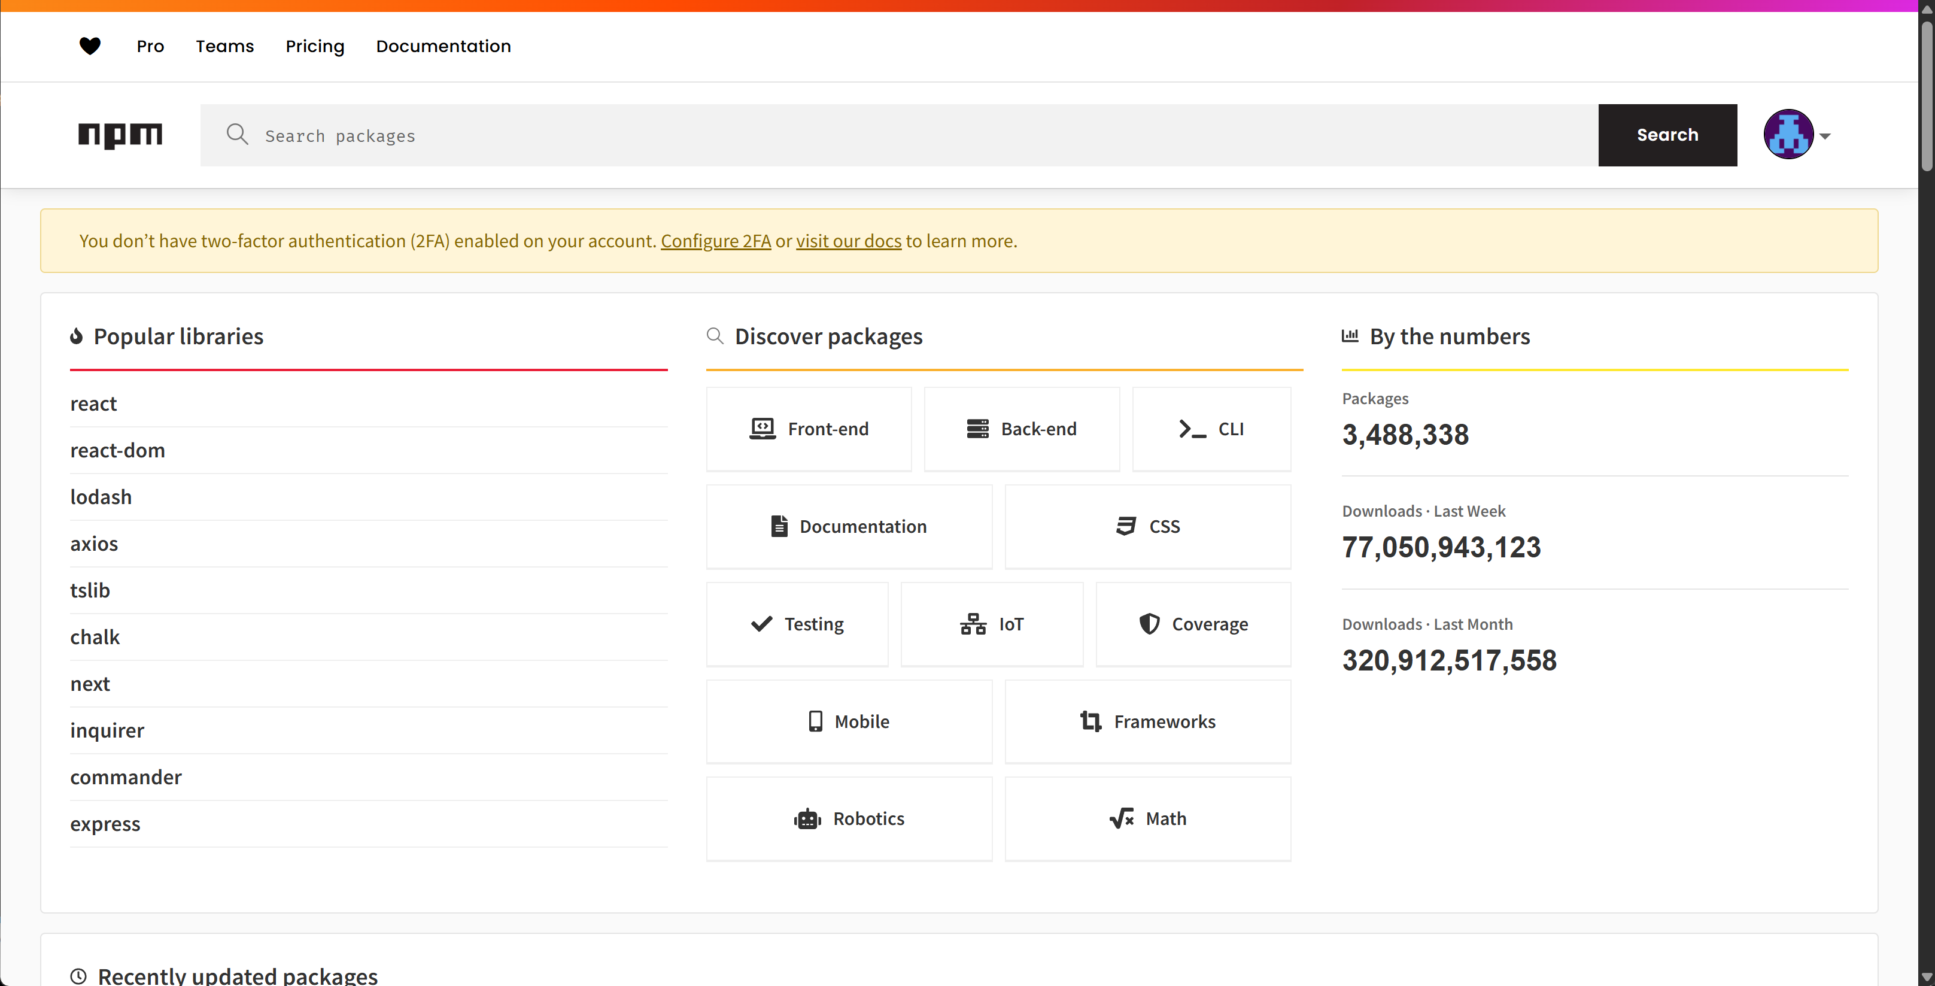Click the flame icon beside Popular libraries

click(x=76, y=336)
